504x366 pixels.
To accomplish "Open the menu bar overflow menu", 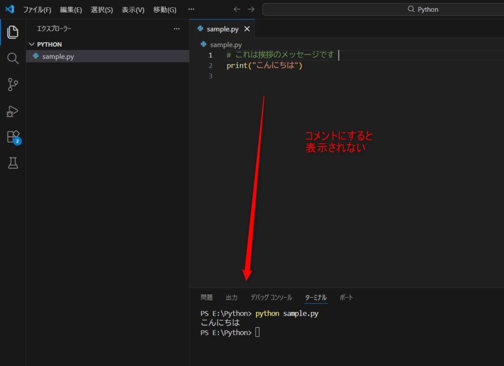I will coord(191,9).
